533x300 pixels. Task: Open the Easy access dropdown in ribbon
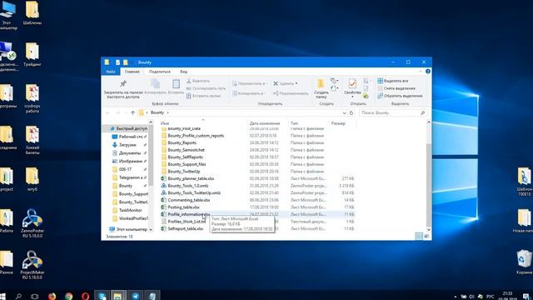pos(334,88)
